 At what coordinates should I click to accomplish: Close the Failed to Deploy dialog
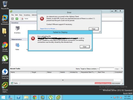pos(85,47)
